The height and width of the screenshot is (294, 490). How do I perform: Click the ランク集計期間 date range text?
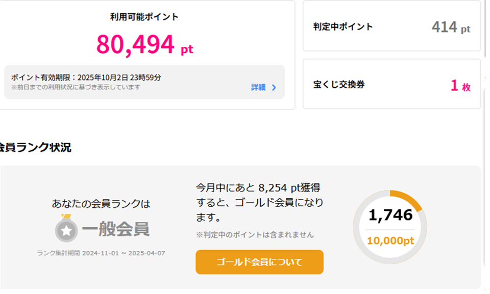101,253
